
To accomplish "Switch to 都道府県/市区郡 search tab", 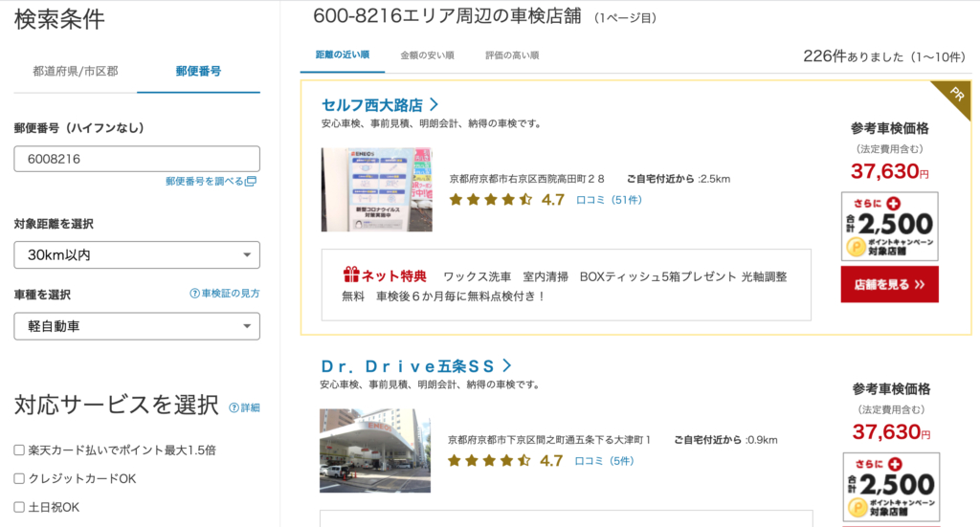I will coord(76,72).
